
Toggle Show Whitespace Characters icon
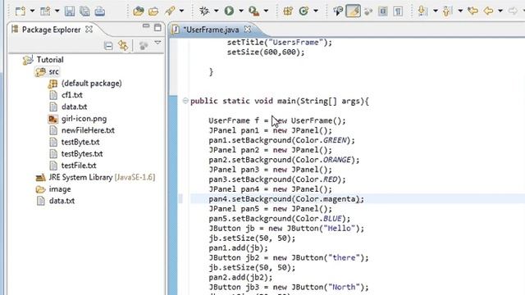tap(398, 11)
